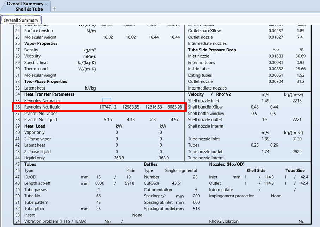Select OutletspaceXflow value 0.00257
The width and height of the screenshot is (320, 227).
point(276,31)
